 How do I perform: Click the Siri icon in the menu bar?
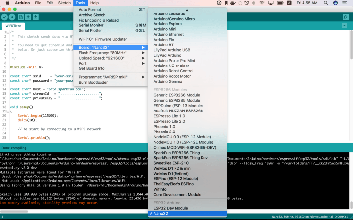[335, 3]
